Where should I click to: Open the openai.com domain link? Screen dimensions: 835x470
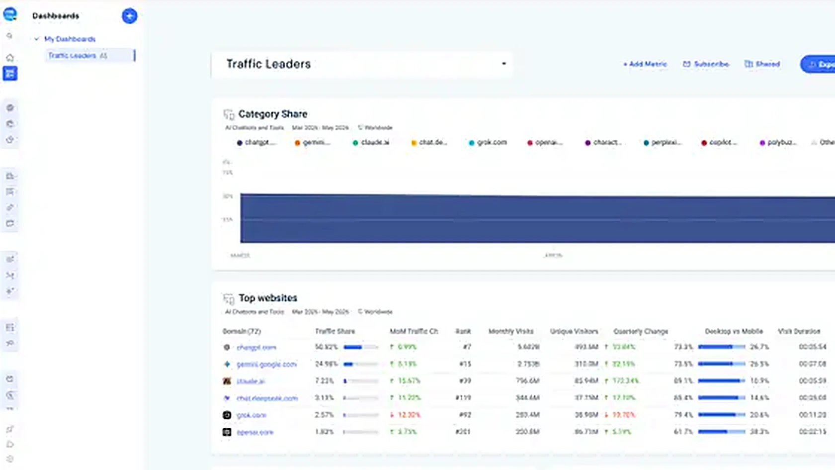255,432
